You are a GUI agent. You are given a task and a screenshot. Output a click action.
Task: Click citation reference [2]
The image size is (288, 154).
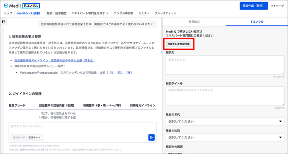pyautogui.click(x=120, y=72)
